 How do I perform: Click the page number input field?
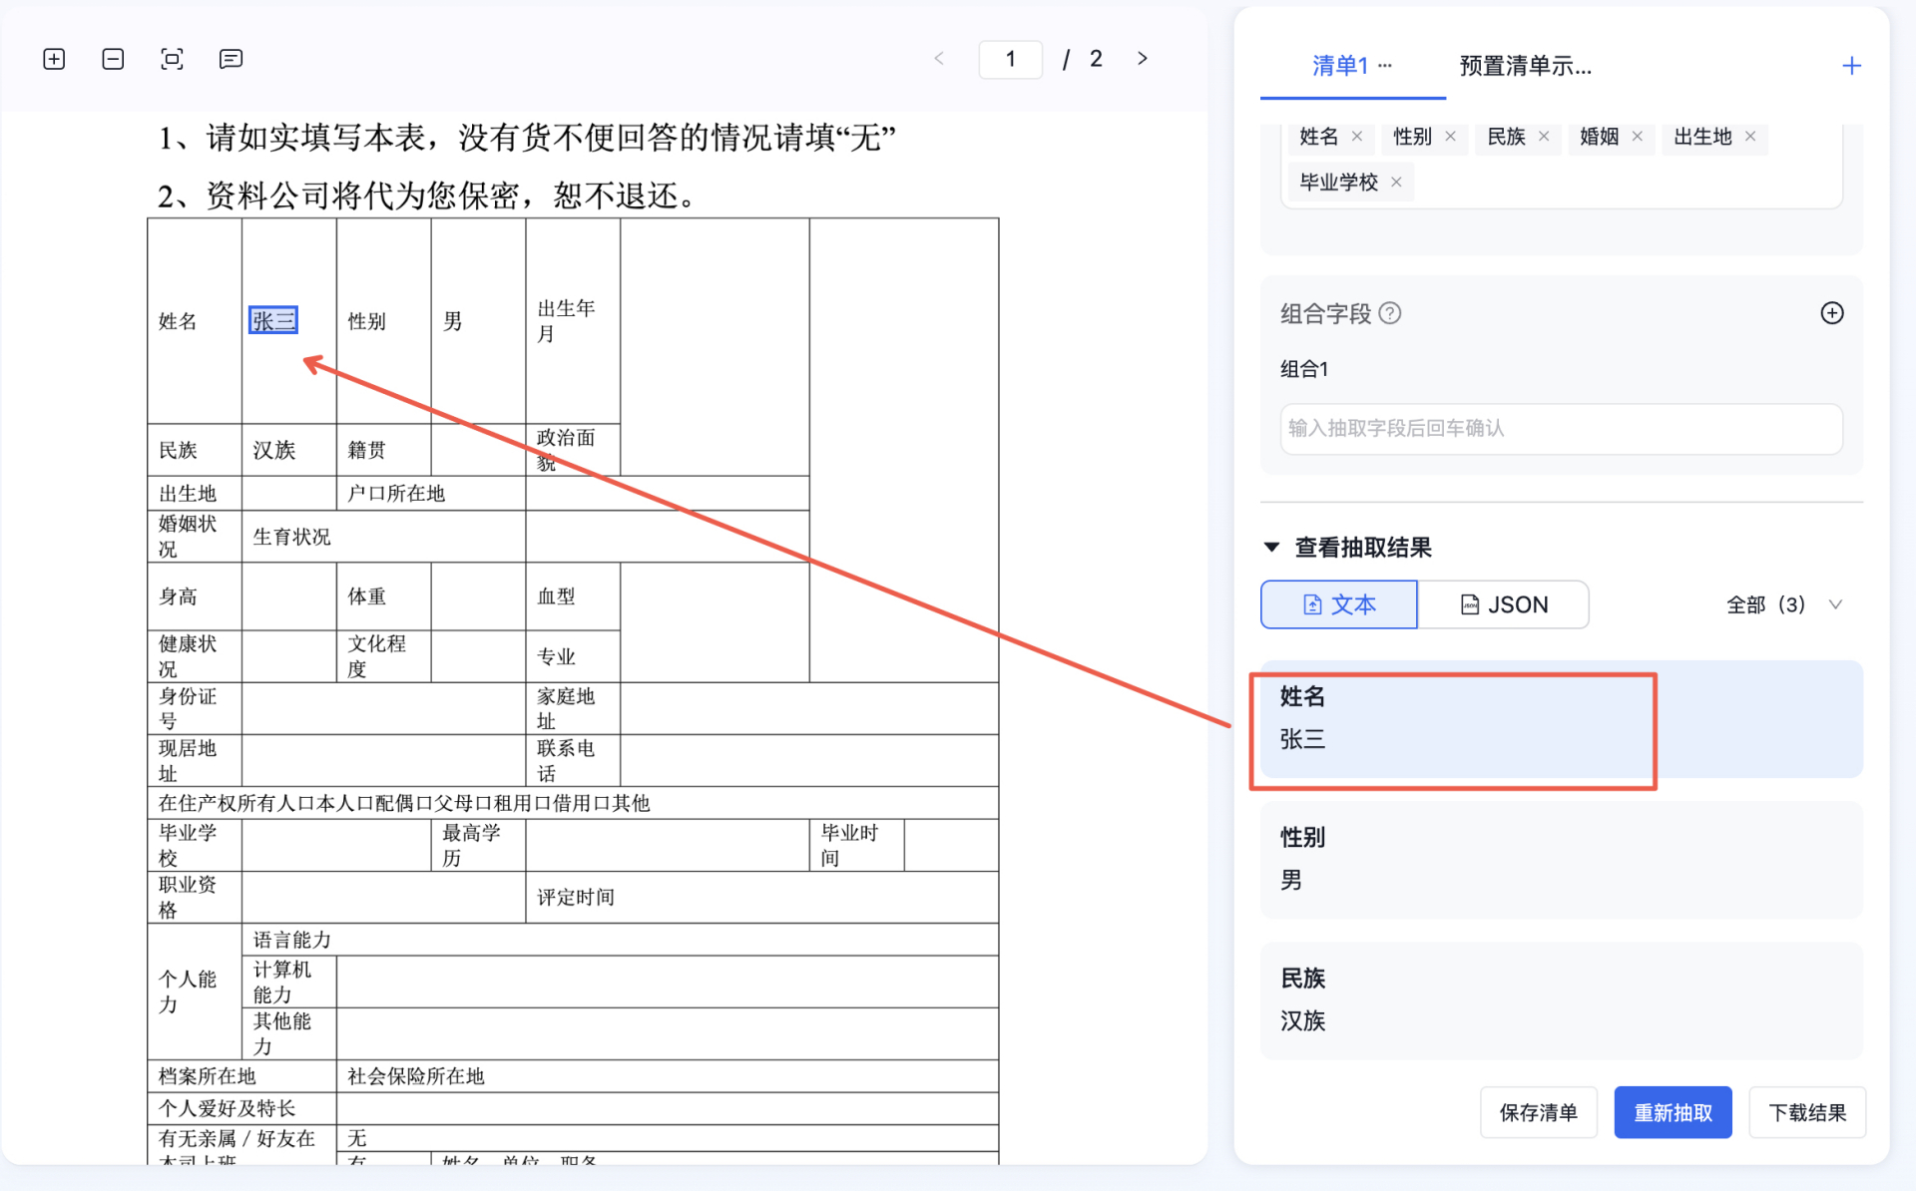1010,60
